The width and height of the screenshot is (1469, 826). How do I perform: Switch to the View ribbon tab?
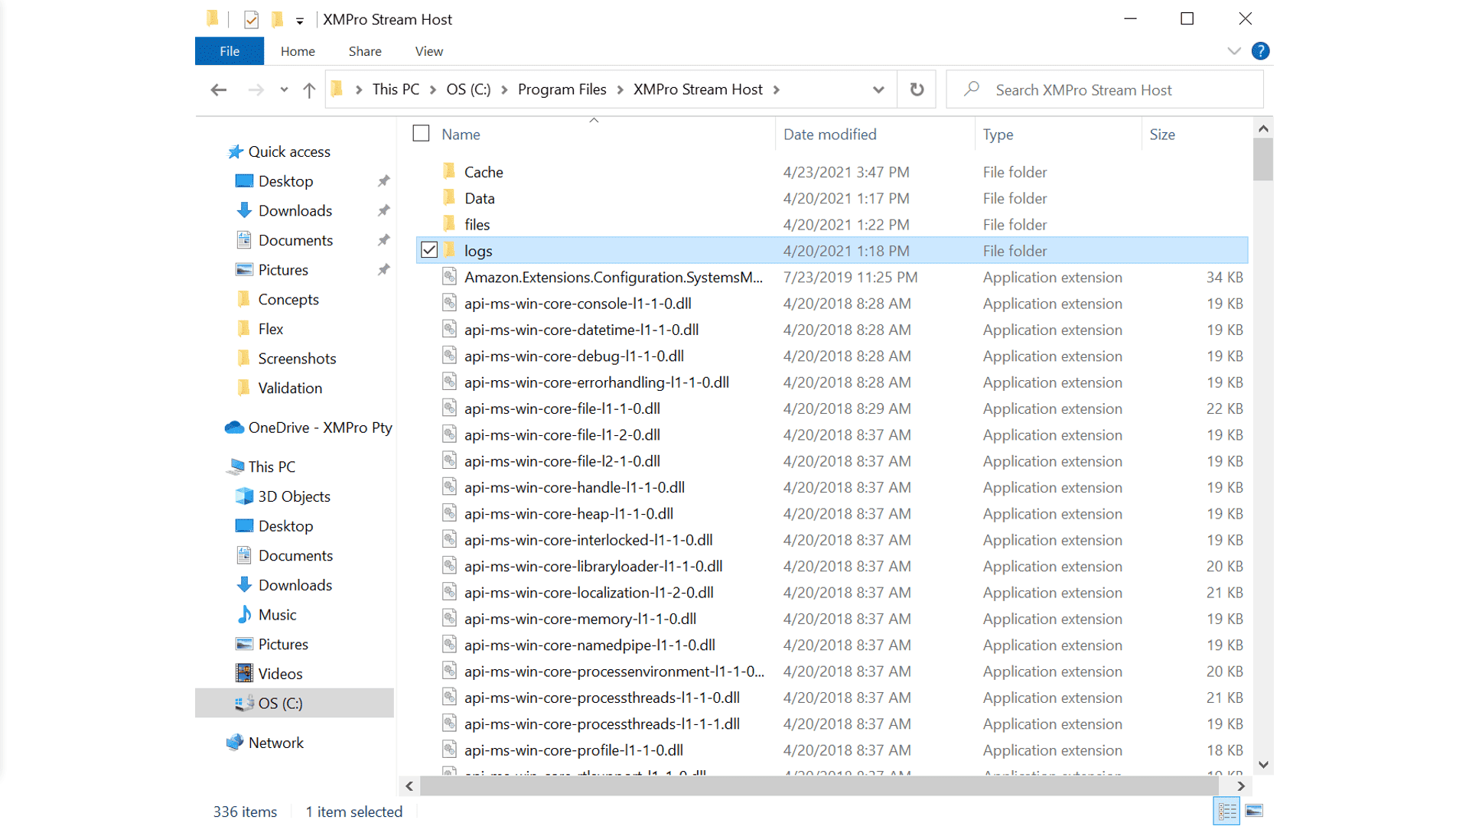428,50
